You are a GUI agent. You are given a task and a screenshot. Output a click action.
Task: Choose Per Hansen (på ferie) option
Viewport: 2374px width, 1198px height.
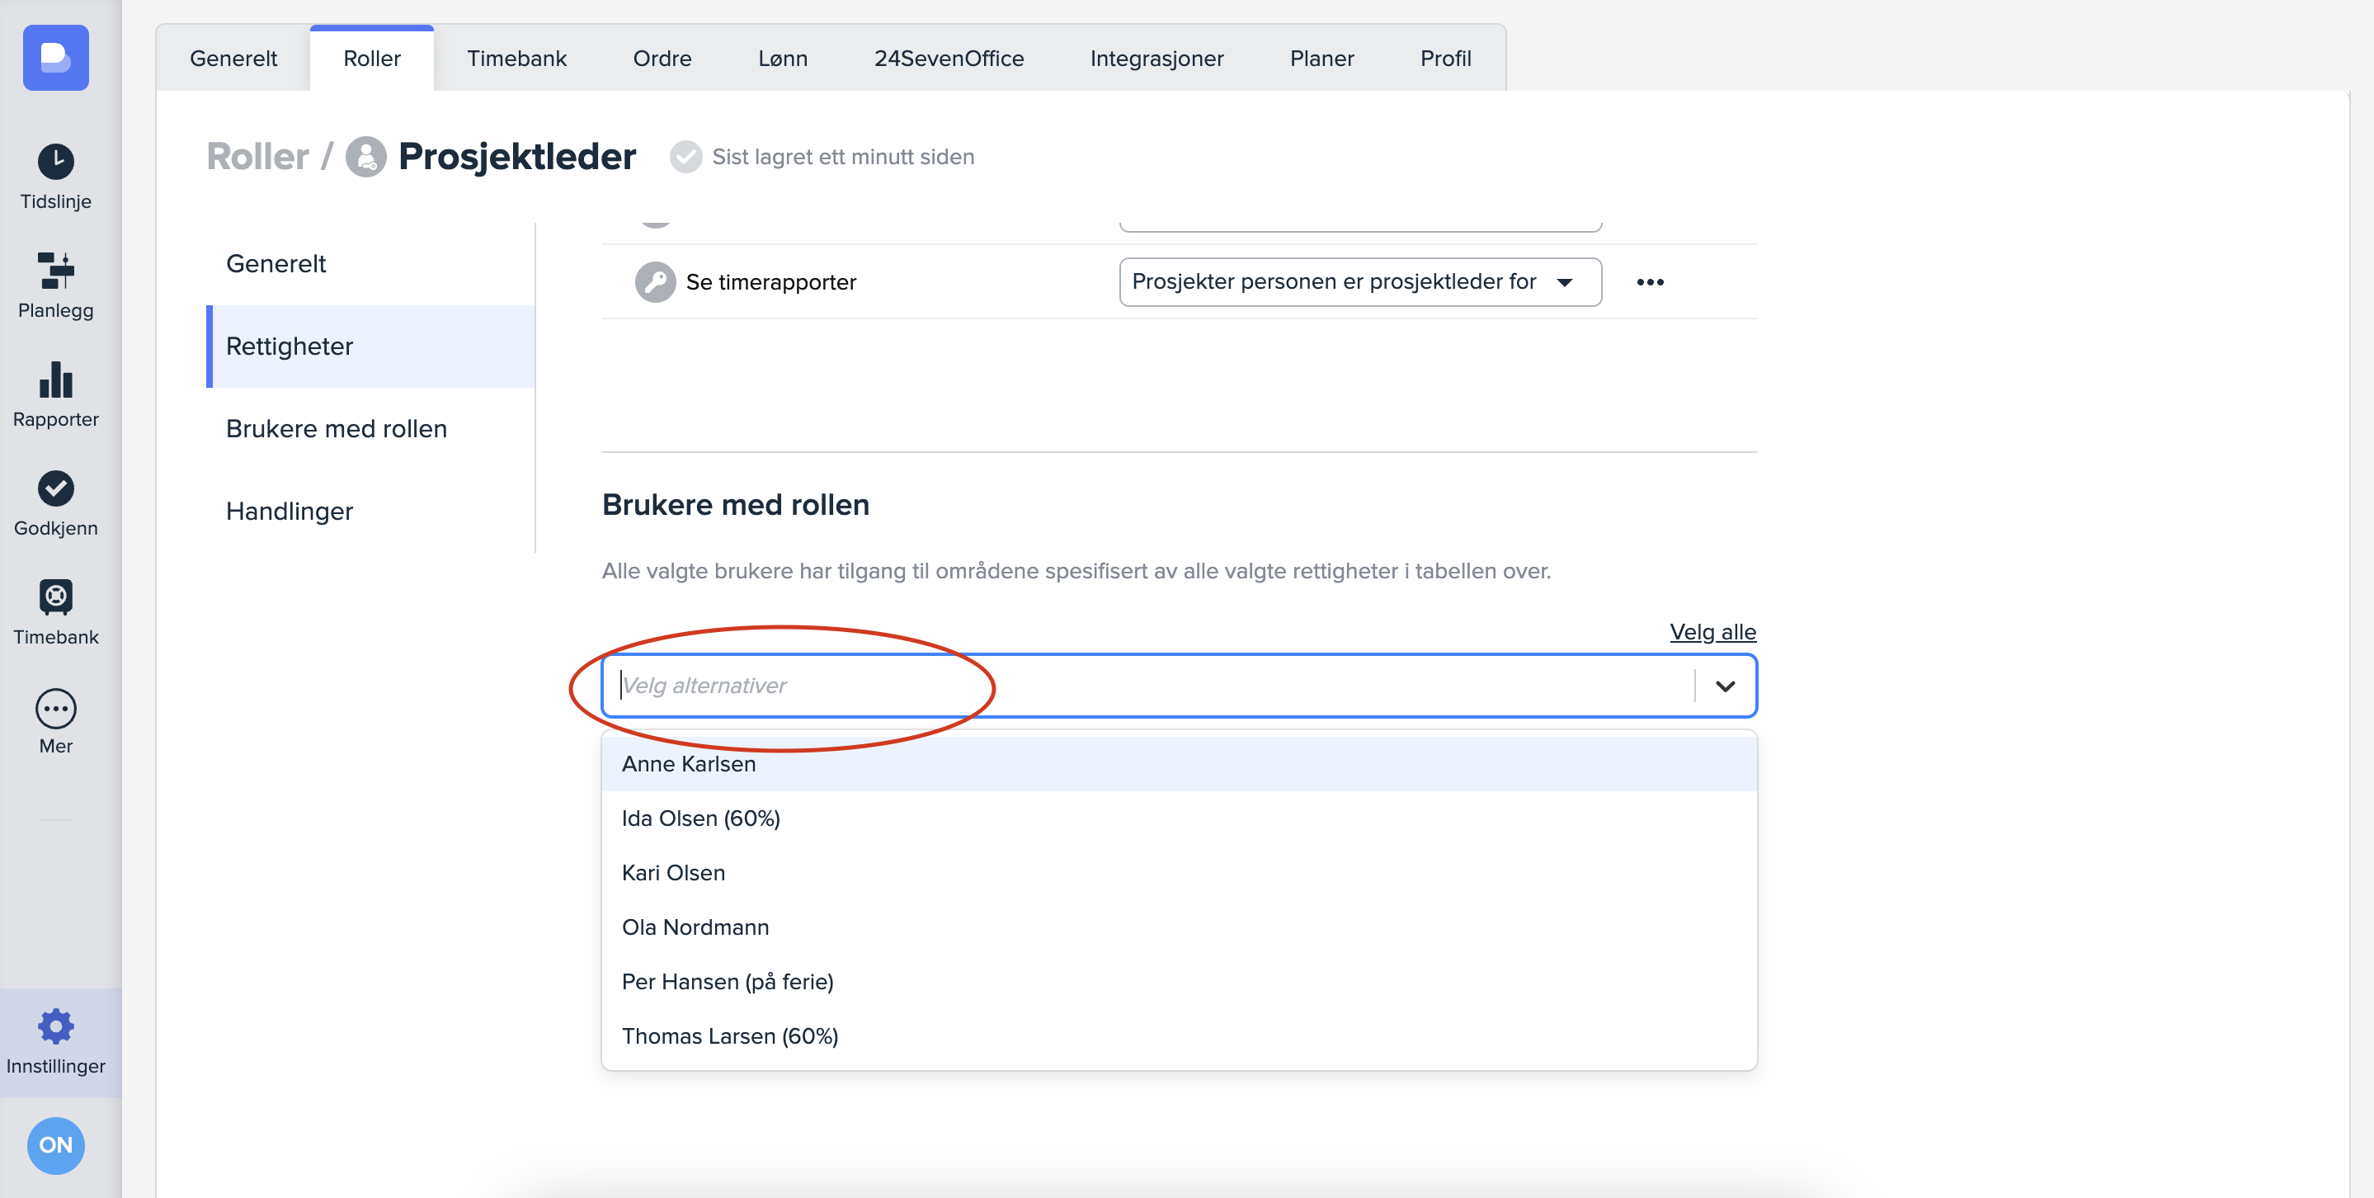727,982
